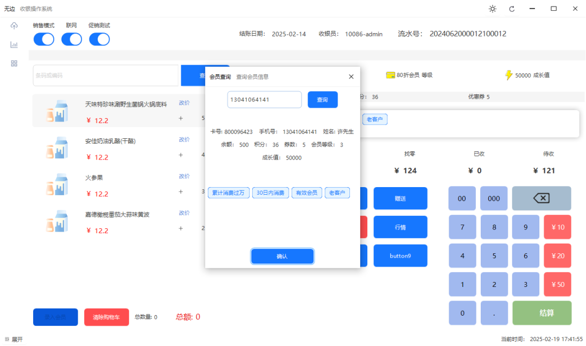Click the 确认 button in dialog

click(282, 257)
